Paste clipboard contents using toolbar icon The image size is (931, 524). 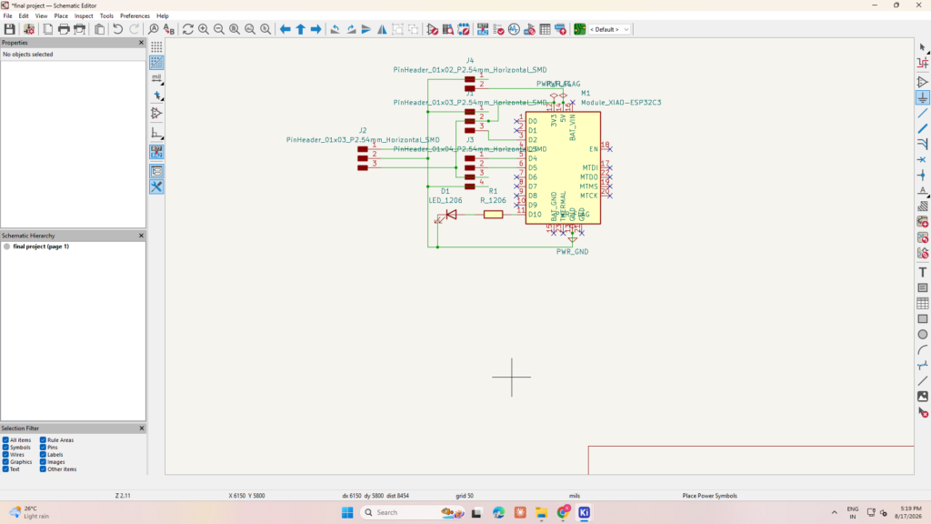(x=99, y=29)
